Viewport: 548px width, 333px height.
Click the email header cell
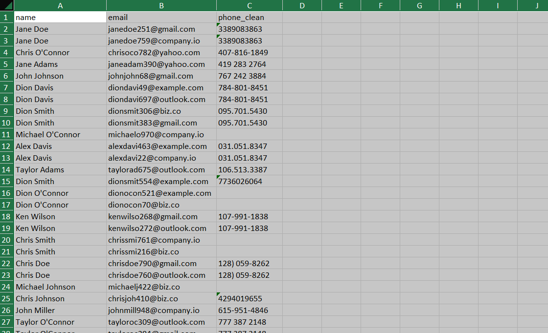(161, 17)
